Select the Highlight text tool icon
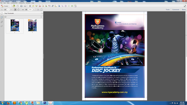 (36, 6)
